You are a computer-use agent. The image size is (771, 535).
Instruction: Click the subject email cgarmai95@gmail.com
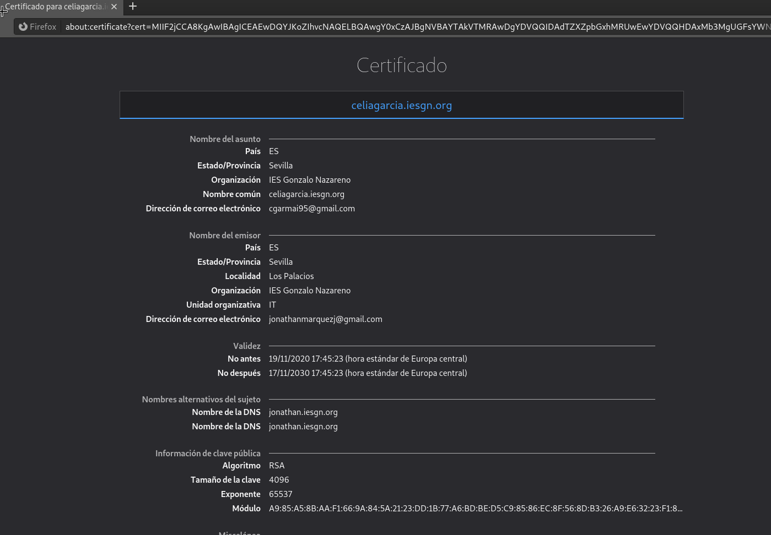[x=311, y=209]
